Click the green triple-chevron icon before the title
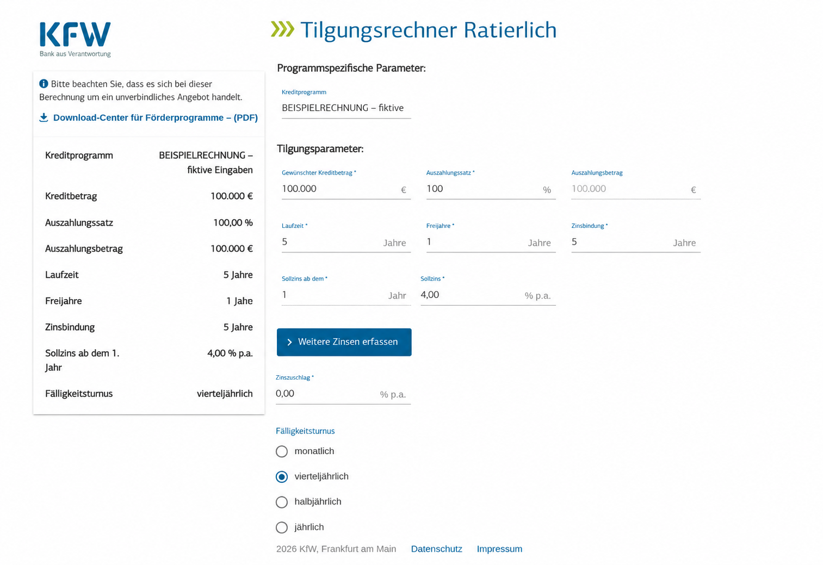 [283, 29]
